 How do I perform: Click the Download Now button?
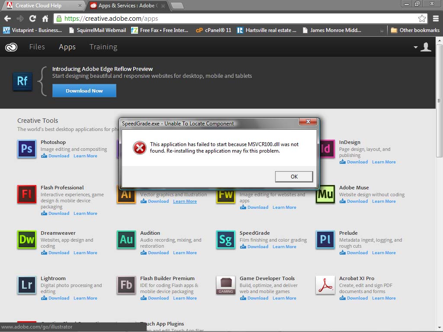(84, 91)
